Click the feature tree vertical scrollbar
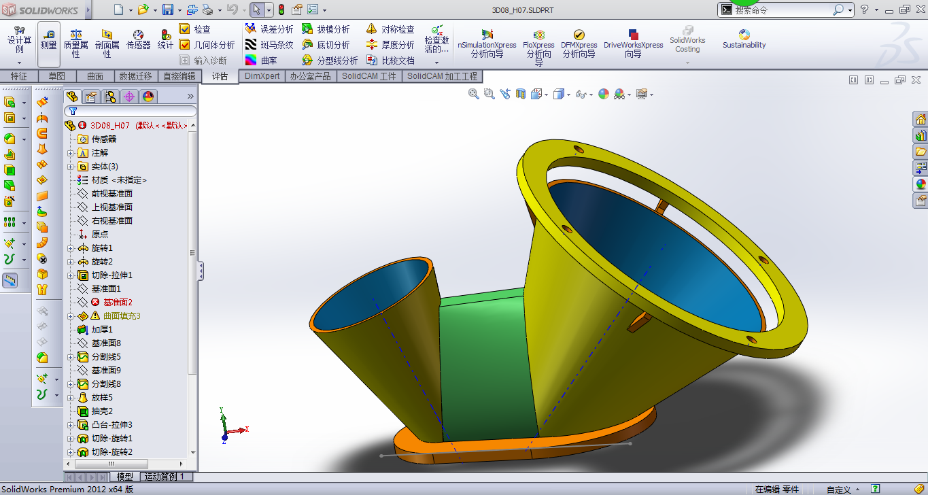The width and height of the screenshot is (928, 495). click(193, 288)
